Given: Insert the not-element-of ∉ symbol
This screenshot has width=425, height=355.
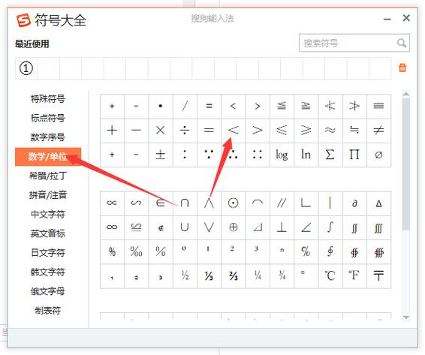Looking at the screenshot, I should point(161,227).
